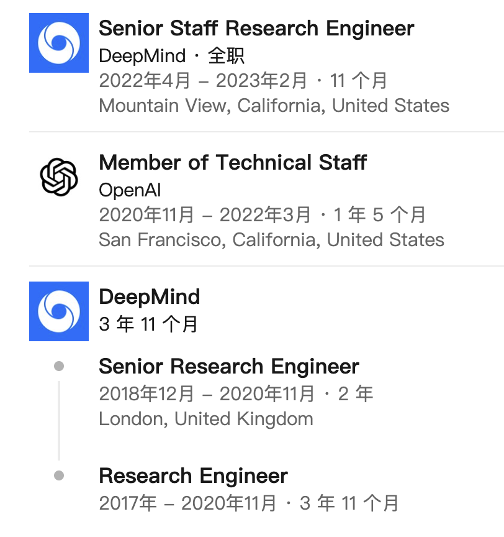Viewport: 504px width, 537px height.
Task: Open the Senior Staff Research Engineer title
Action: pos(256,28)
